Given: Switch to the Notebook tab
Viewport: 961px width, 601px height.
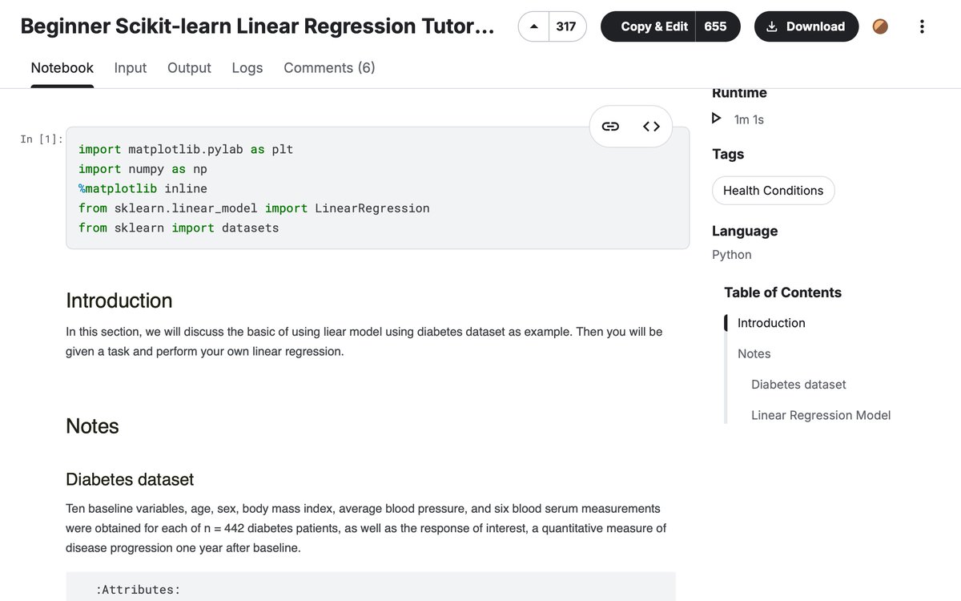Looking at the screenshot, I should point(62,68).
